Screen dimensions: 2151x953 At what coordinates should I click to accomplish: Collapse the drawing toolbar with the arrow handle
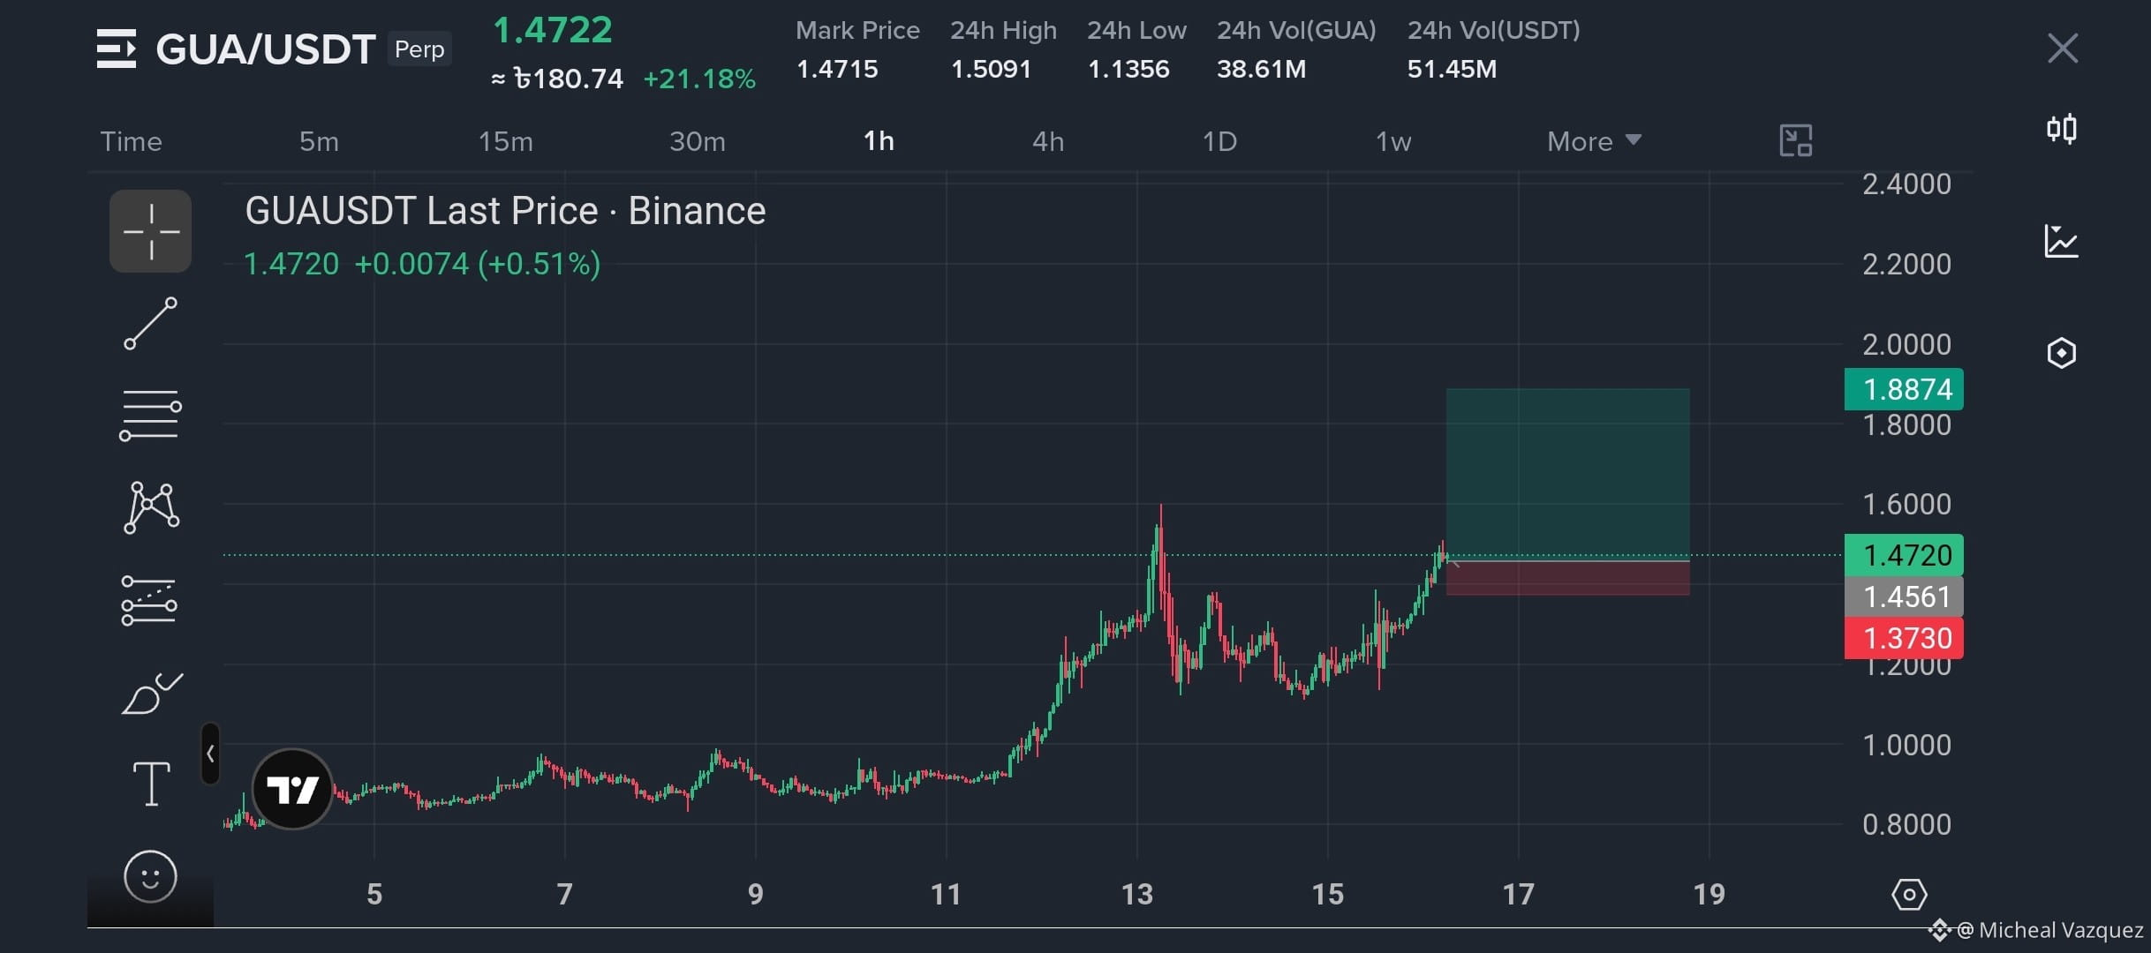tap(210, 754)
